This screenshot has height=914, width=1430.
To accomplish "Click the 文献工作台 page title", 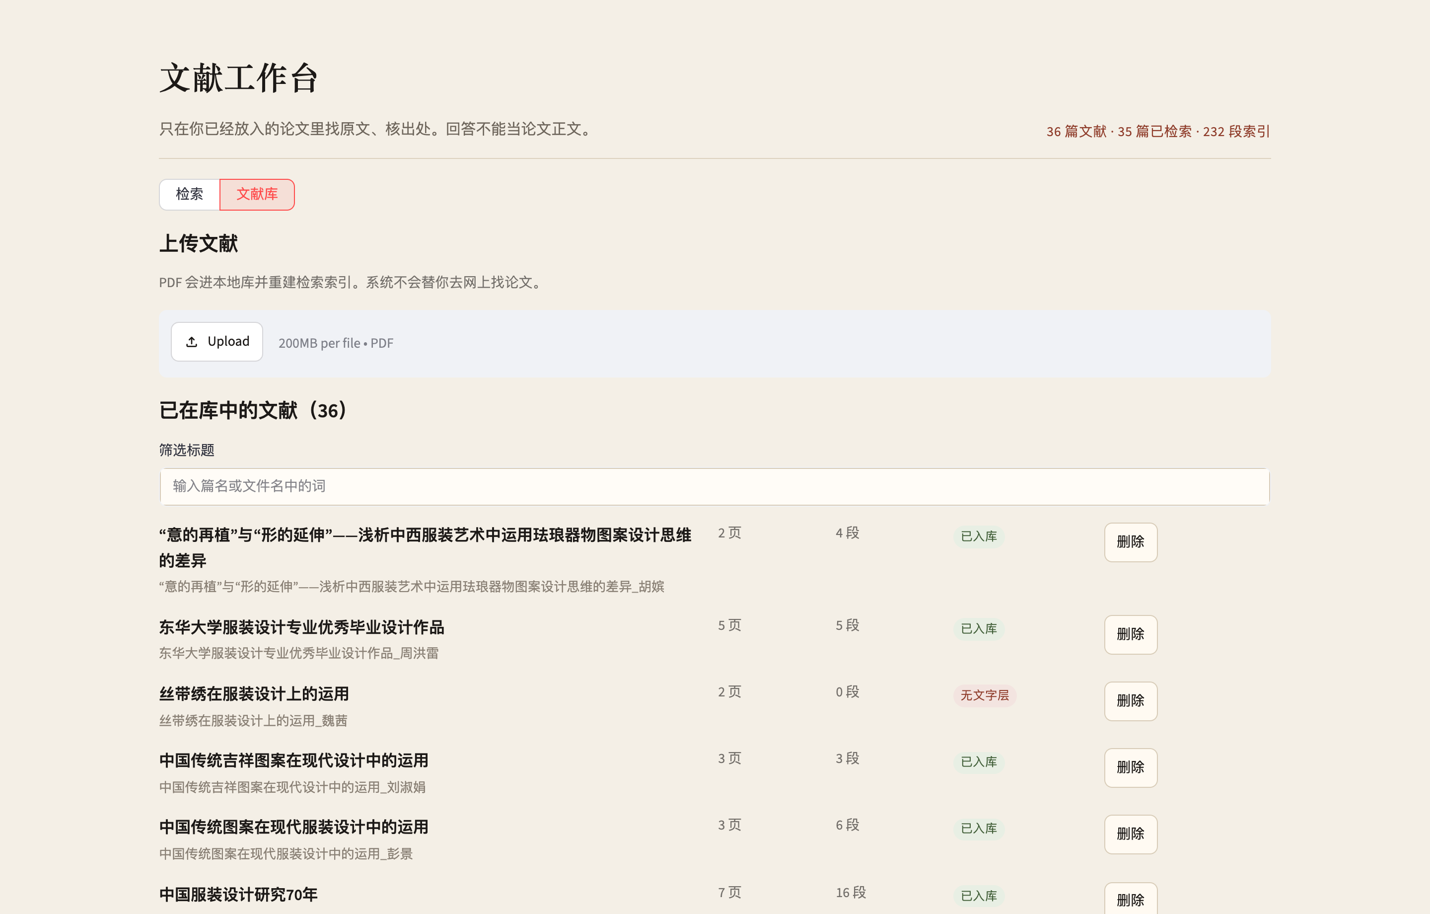I will (x=239, y=78).
